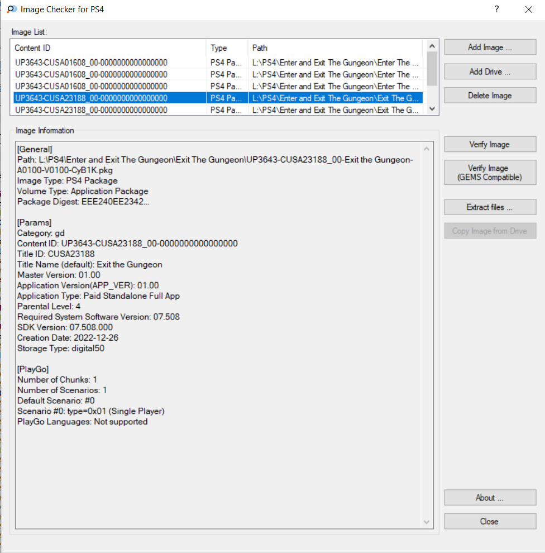
Task: Click info panel scrollbar down arrow
Action: coord(427,522)
